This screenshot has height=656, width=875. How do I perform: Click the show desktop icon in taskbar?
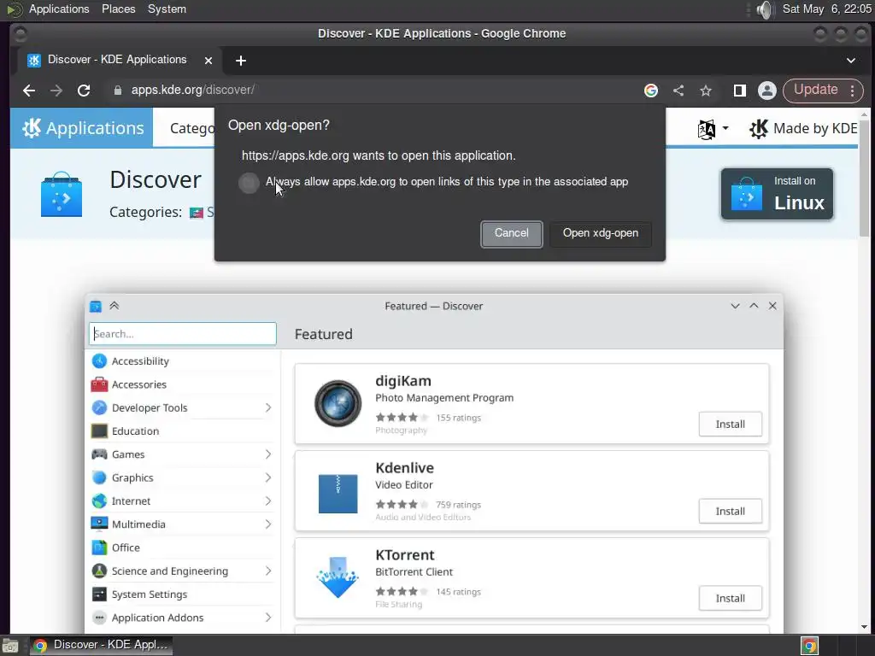[10, 646]
